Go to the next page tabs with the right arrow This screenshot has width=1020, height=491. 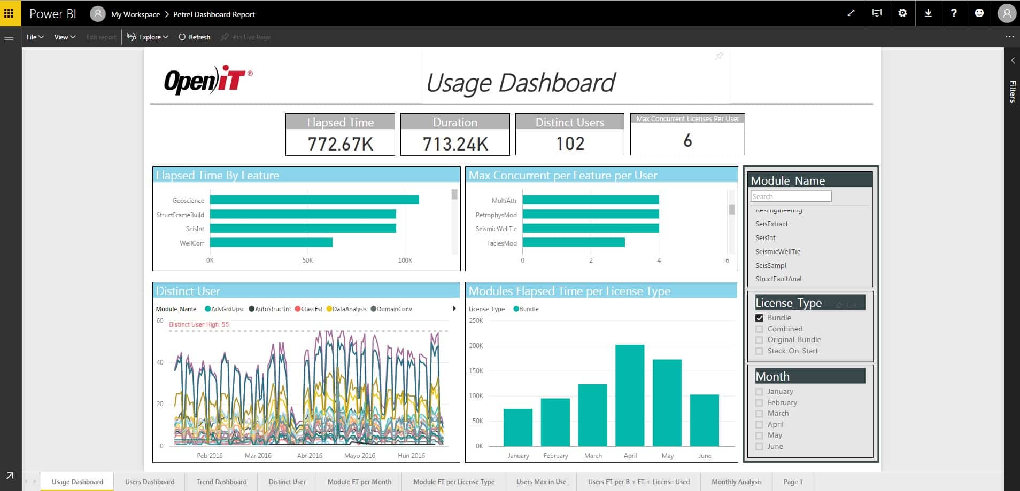(35, 481)
